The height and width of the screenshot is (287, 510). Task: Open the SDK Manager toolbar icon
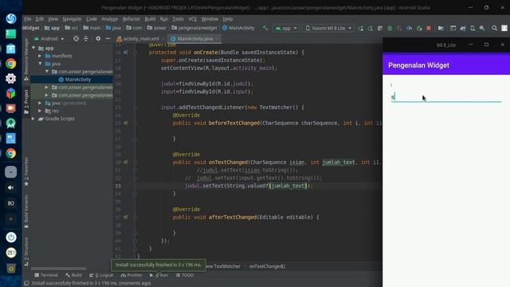[x=482, y=29]
